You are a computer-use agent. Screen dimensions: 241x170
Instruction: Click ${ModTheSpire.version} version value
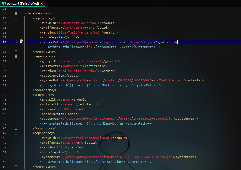[77, 71]
